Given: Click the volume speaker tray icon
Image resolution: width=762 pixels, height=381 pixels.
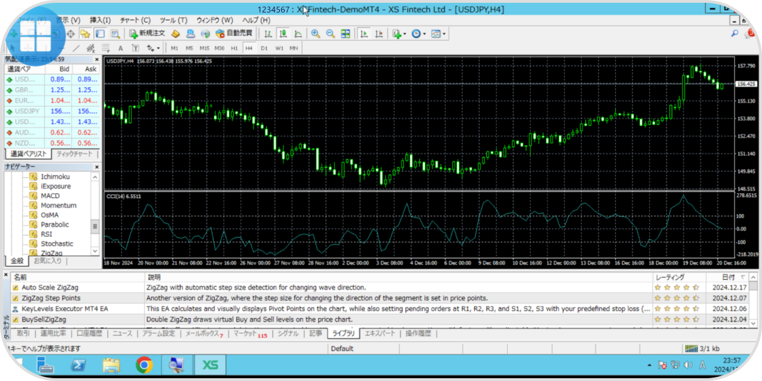Looking at the screenshot, I should click(x=688, y=365).
